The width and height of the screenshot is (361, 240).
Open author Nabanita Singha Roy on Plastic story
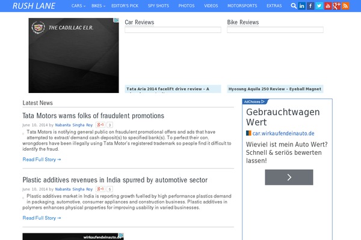(x=73, y=189)
